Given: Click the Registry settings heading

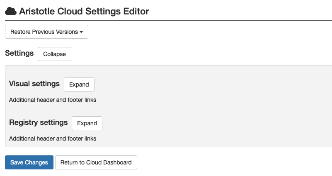Looking at the screenshot, I should 38,122.
